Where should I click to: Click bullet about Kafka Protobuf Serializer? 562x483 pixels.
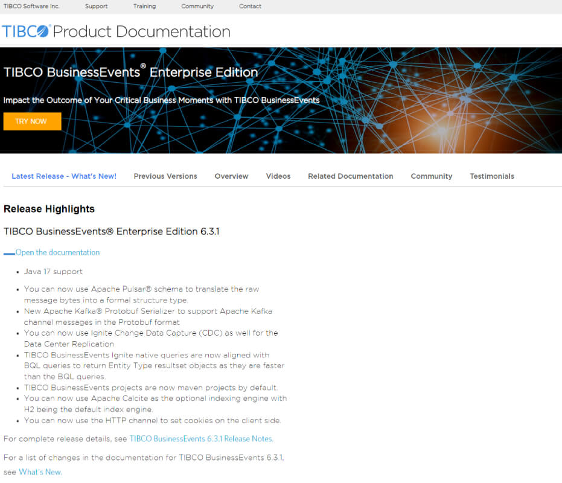pyautogui.click(x=148, y=316)
